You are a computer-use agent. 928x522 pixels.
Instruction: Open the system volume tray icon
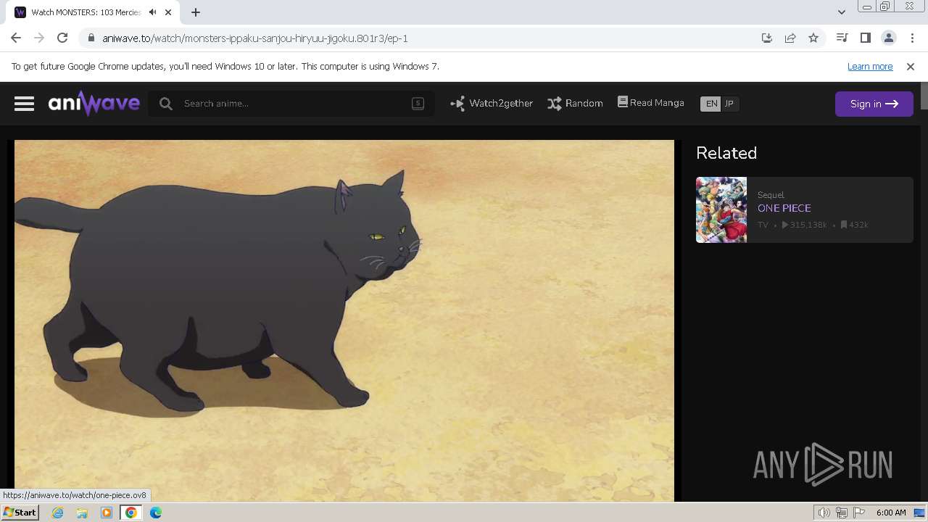(x=824, y=513)
